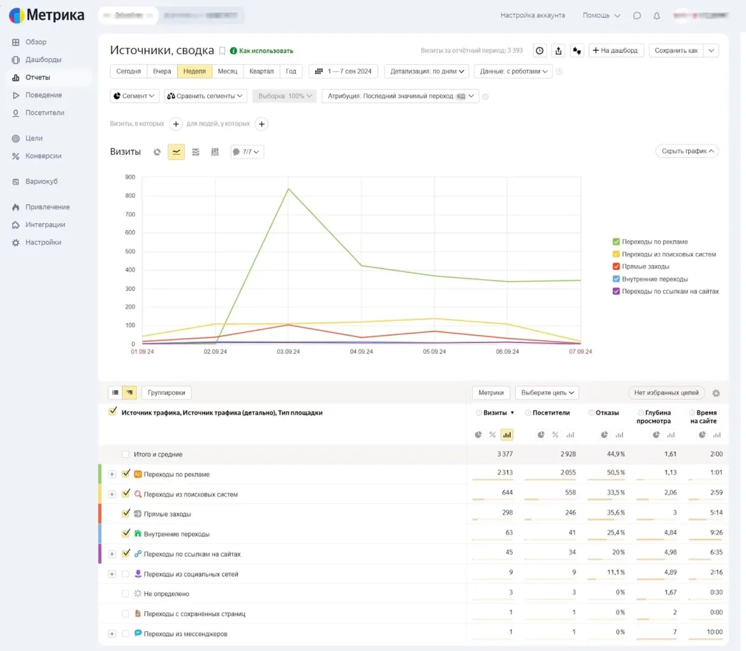This screenshot has height=651, width=746.
Task: Click the table settings gear icon
Action: click(x=716, y=393)
